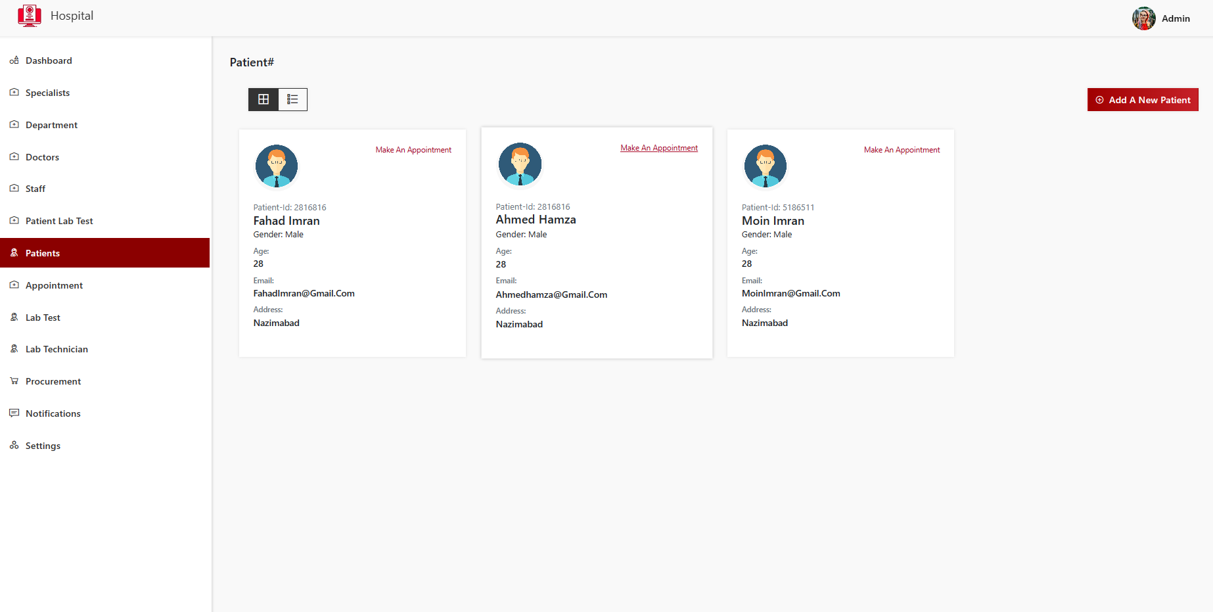Open the Procurement cart icon
Screen dimensions: 1213x612
click(x=14, y=381)
